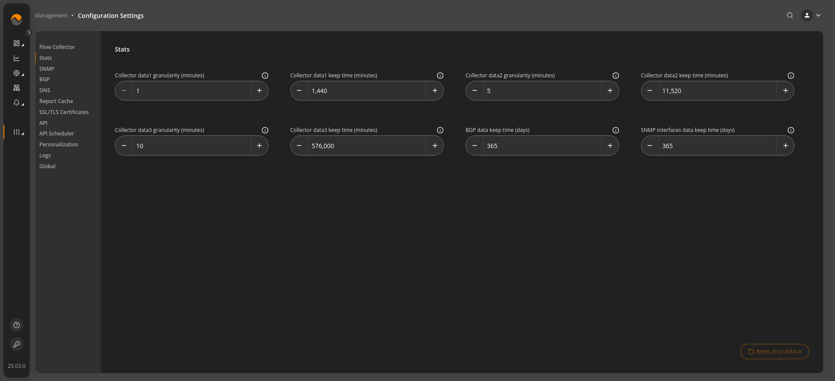Click the notification bell icon in sidebar
The height and width of the screenshot is (381, 835).
[17, 103]
